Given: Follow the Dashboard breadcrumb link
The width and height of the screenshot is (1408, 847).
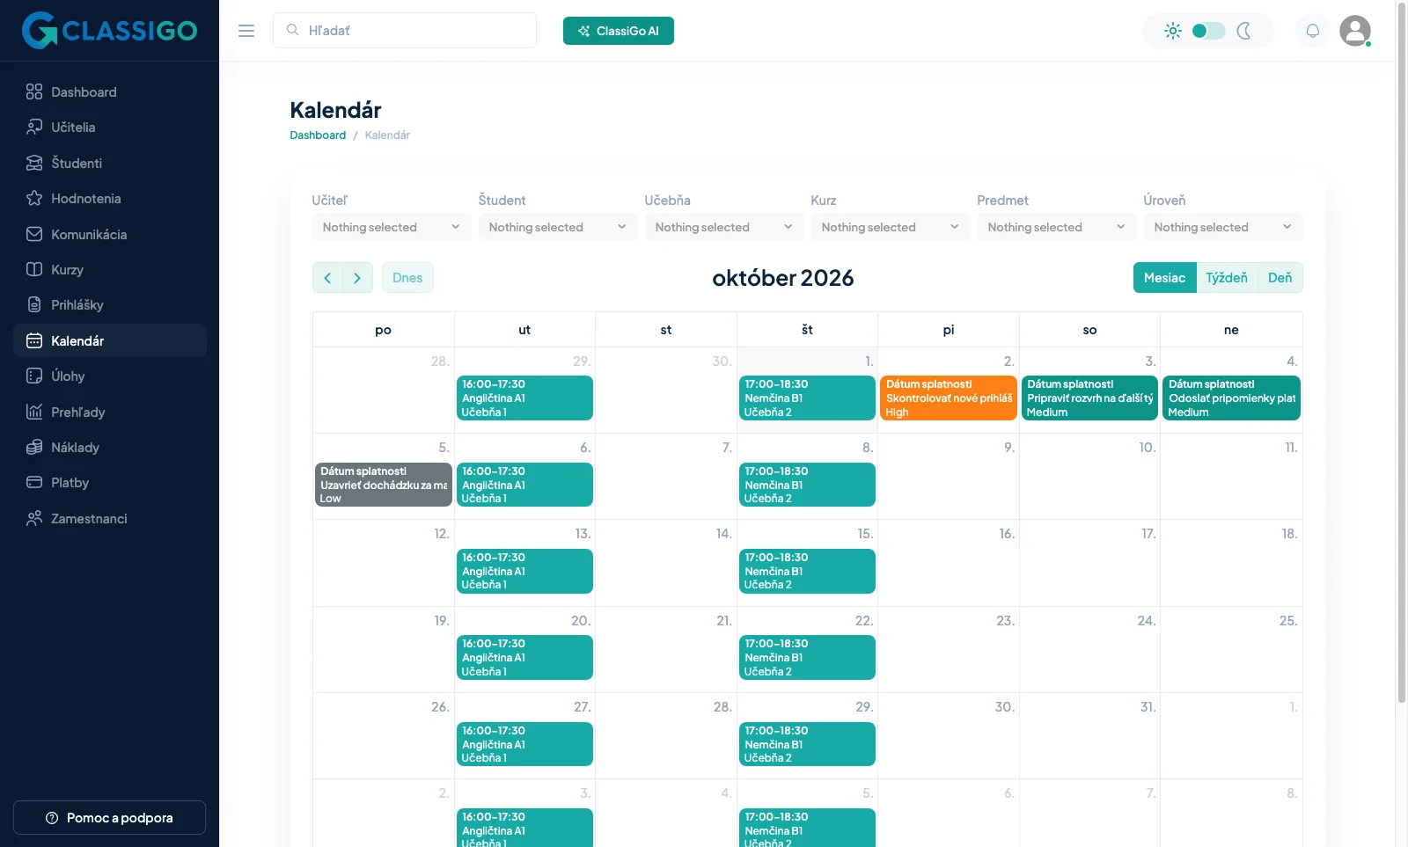Looking at the screenshot, I should [318, 135].
